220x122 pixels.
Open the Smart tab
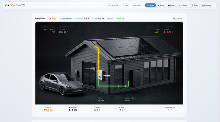195,5
